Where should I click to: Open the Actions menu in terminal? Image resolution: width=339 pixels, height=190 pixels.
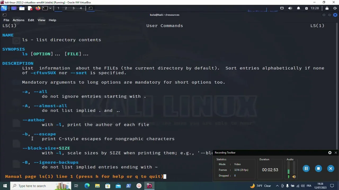[19, 20]
